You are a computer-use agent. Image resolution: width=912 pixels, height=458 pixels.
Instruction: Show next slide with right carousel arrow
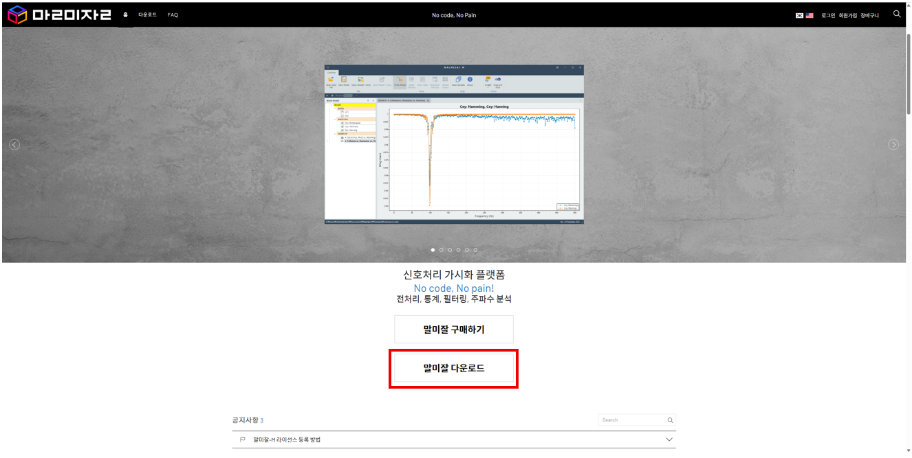(x=893, y=144)
